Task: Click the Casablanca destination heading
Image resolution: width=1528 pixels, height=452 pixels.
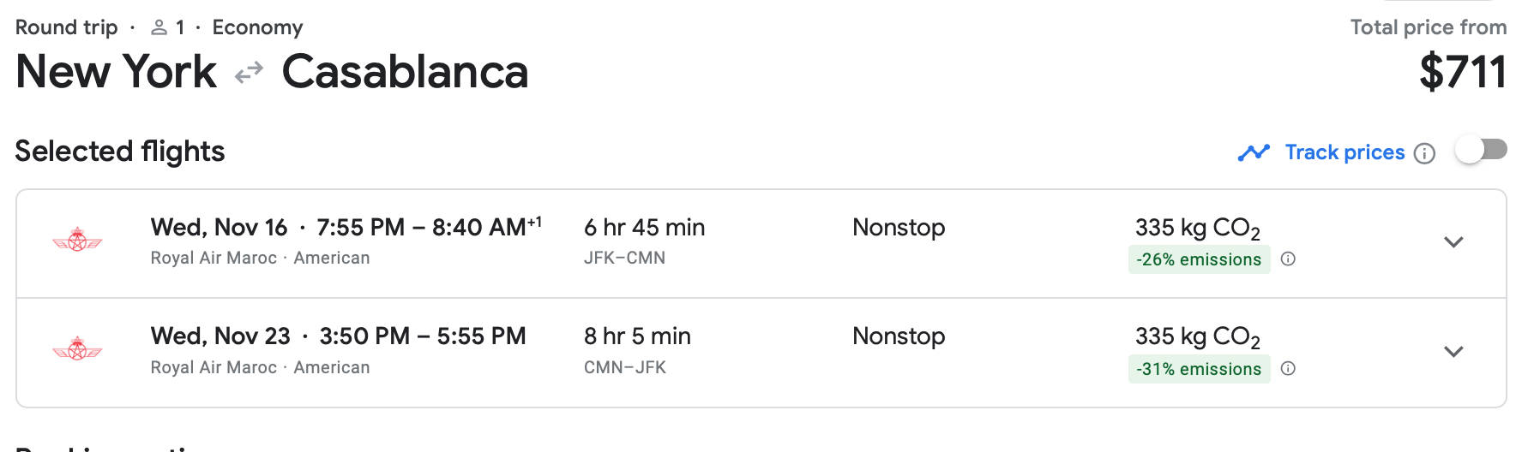Action: pos(405,72)
